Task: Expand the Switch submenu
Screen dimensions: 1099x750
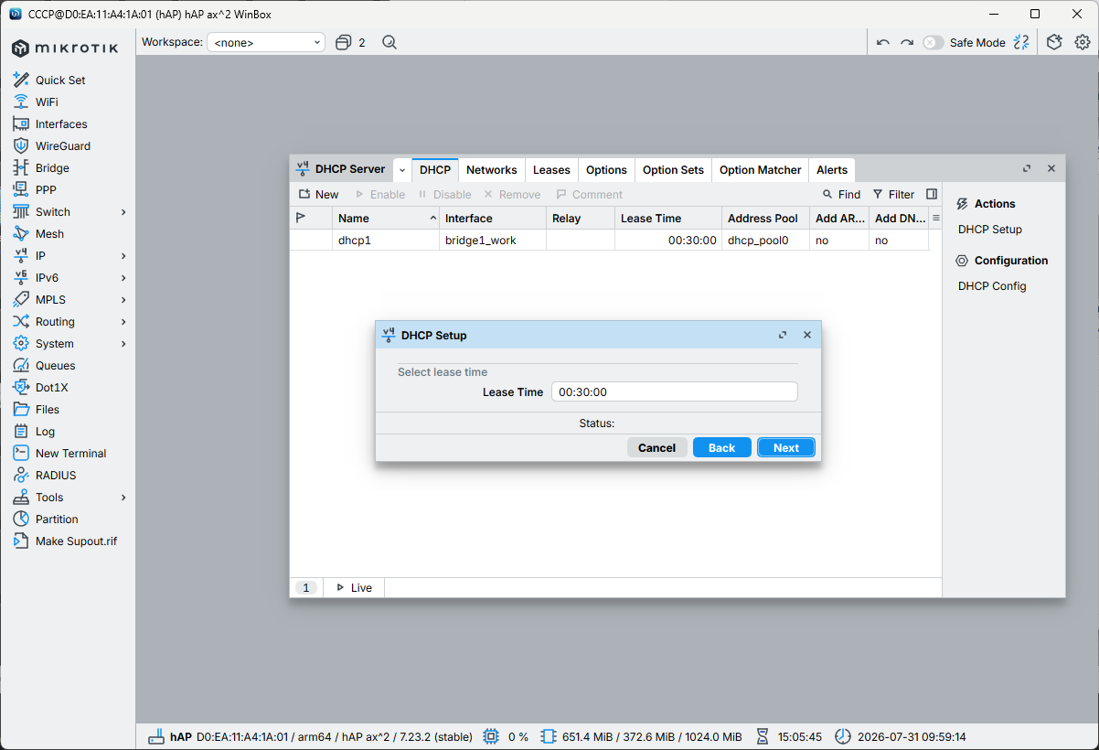Action: (x=123, y=212)
